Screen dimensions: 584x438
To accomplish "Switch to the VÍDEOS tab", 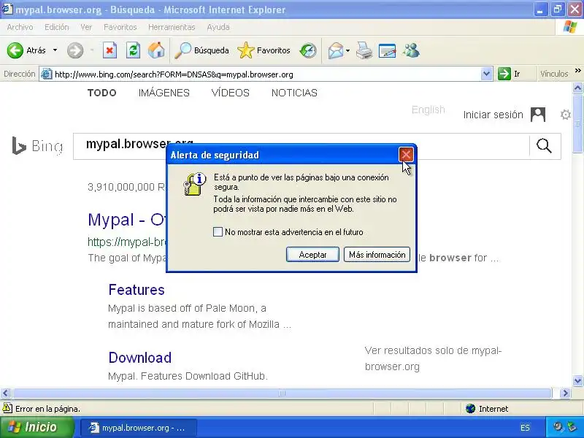I will coord(230,93).
